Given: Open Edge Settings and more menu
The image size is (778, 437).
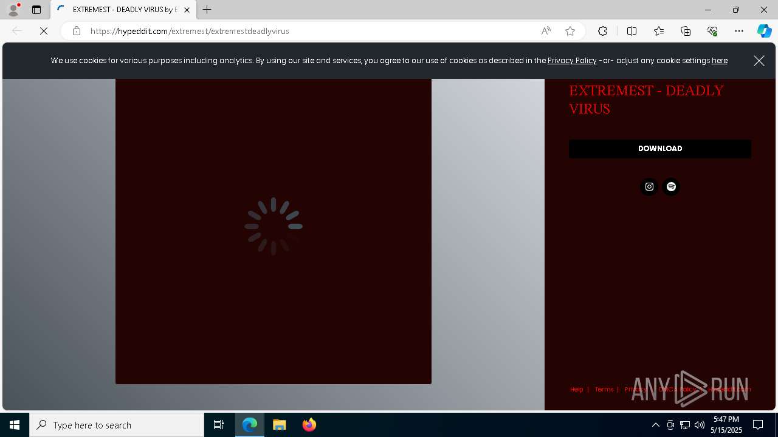Looking at the screenshot, I should click(x=739, y=31).
